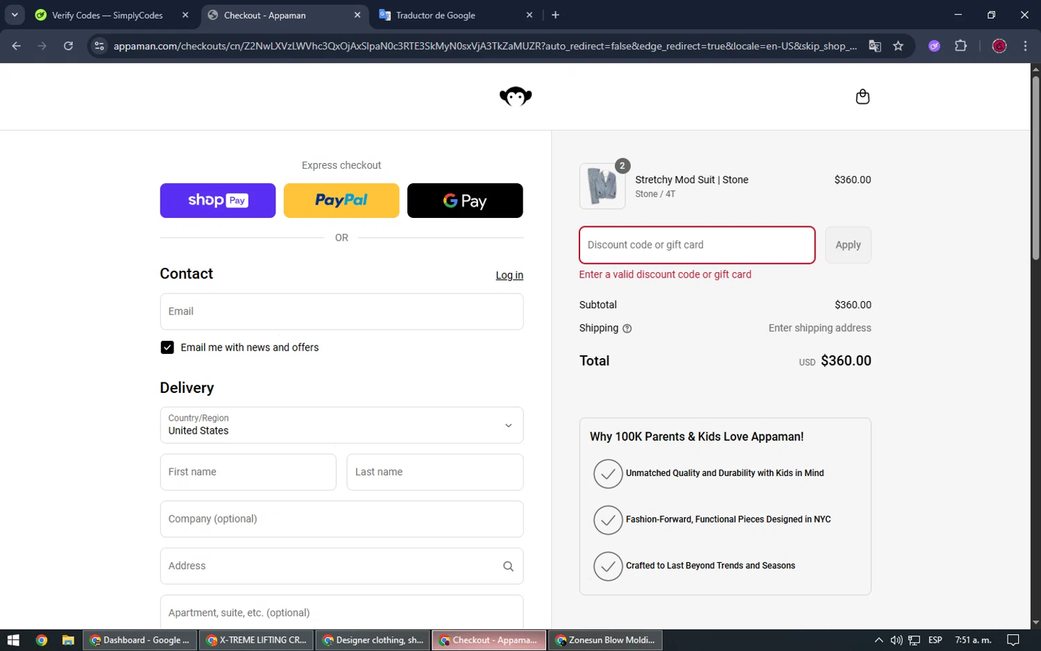The height and width of the screenshot is (651, 1041).
Task: Open site information icon in address bar
Action: pyautogui.click(x=99, y=46)
